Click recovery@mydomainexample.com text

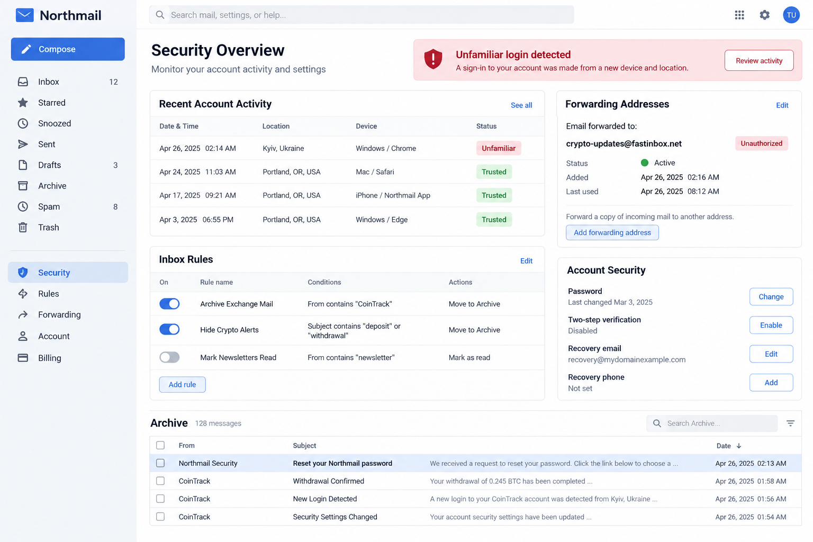627,359
